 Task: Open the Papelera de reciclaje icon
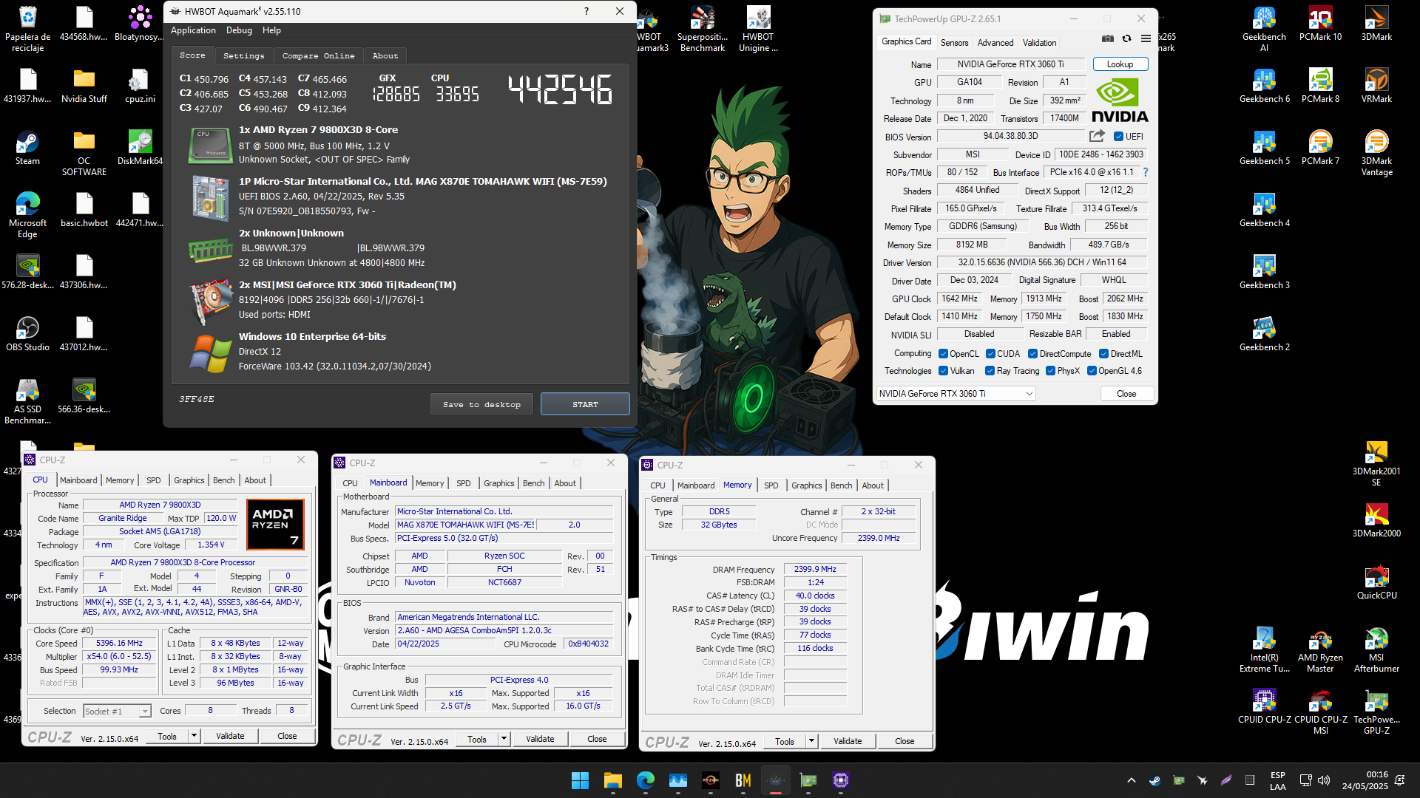pyautogui.click(x=27, y=30)
